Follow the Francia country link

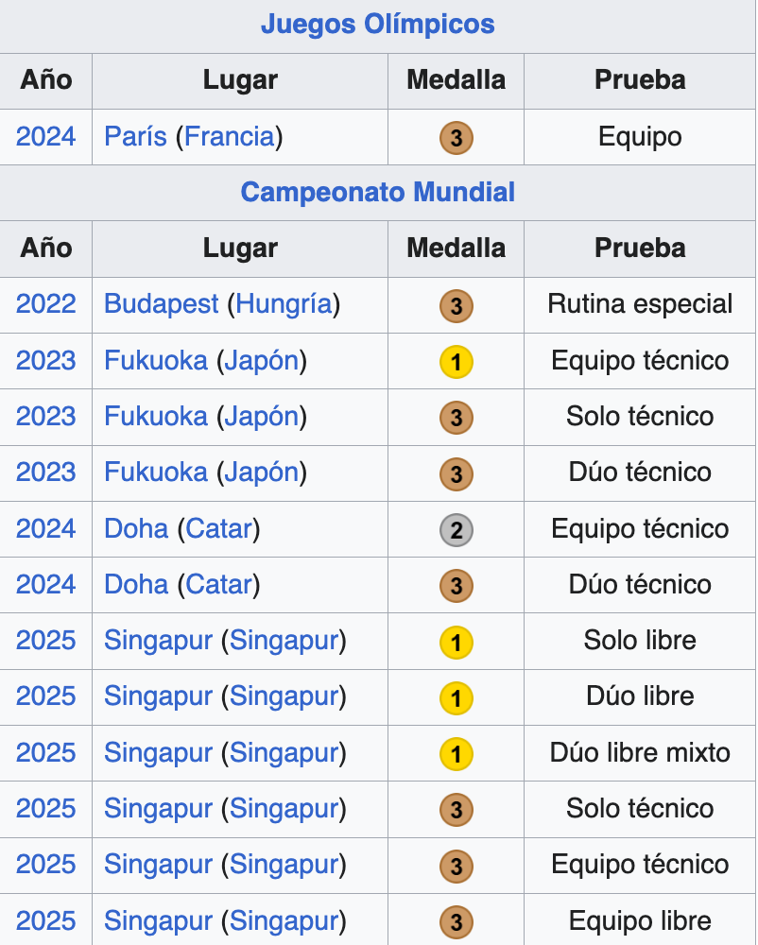click(x=230, y=136)
